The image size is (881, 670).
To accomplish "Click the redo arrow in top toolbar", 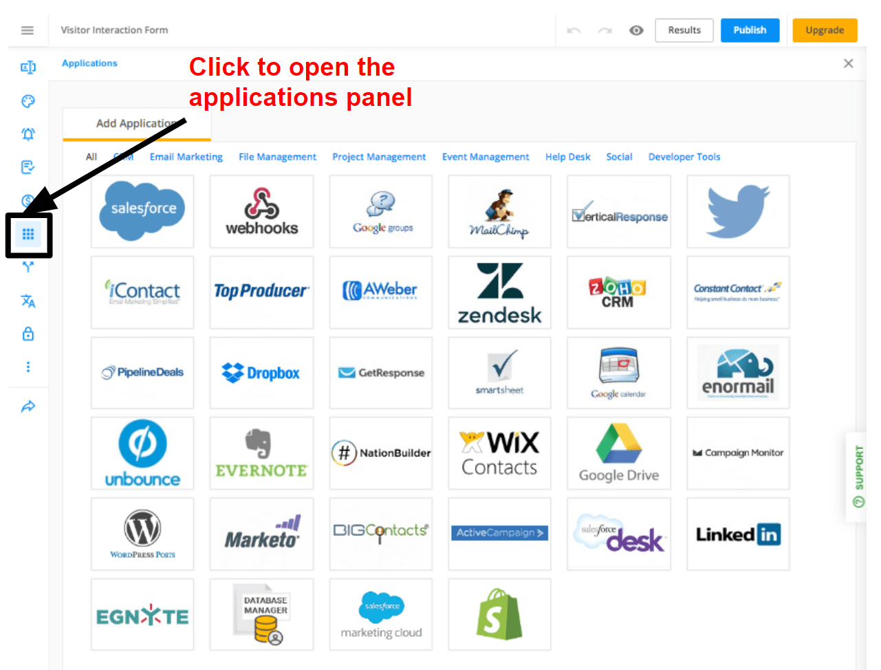I will pyautogui.click(x=605, y=30).
